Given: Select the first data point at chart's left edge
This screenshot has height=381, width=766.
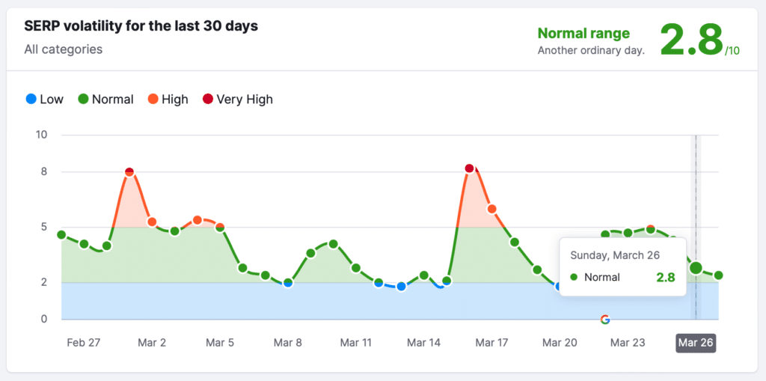Looking at the screenshot, I should pos(61,235).
